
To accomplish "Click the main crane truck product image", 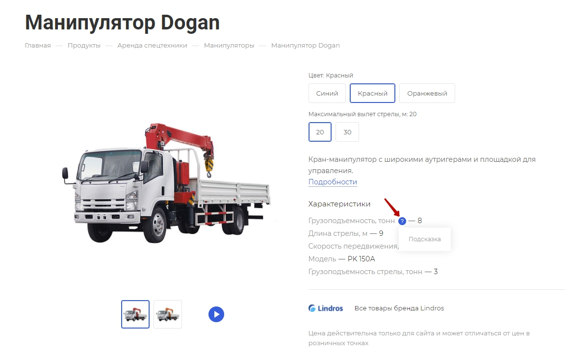I will click(x=167, y=182).
